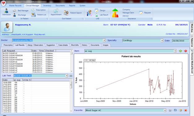Open the insurance Request icon
Viewport: 194px width, 116px height.
click(141, 13)
